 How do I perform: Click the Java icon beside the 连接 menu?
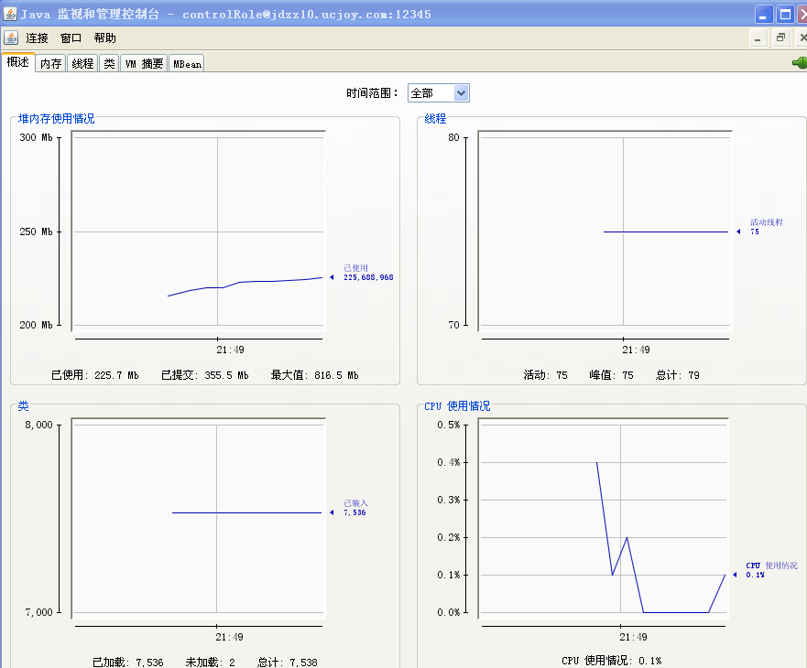11,38
